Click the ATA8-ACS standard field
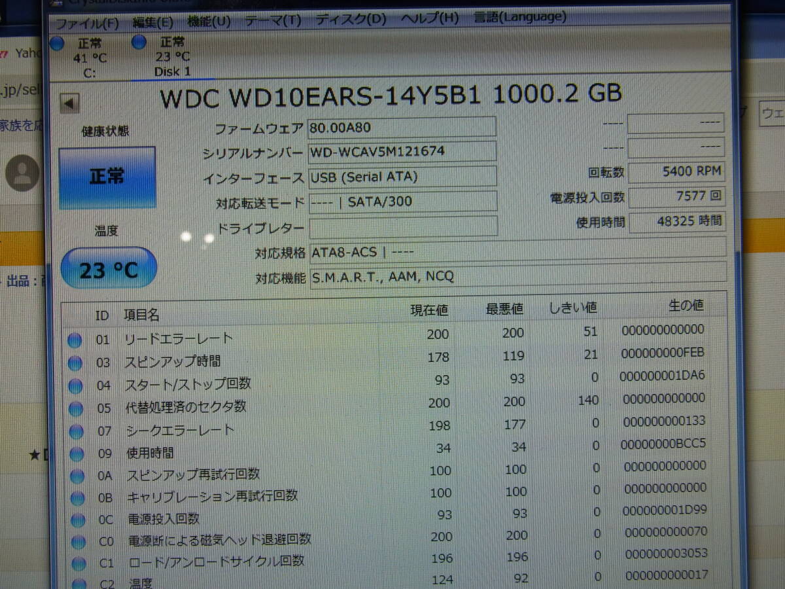This screenshot has width=785, height=589. click(x=517, y=250)
